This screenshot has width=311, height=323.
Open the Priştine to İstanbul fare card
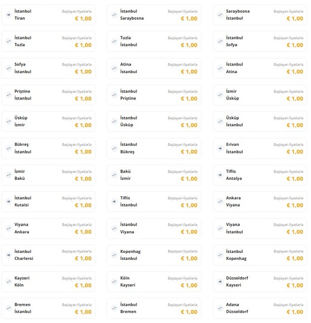coord(49,95)
